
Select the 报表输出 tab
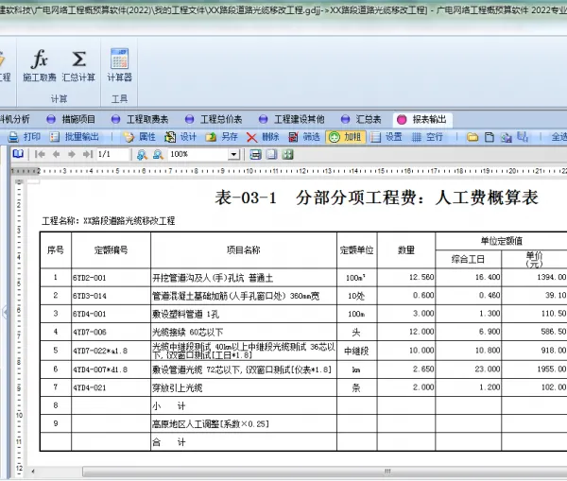click(421, 119)
